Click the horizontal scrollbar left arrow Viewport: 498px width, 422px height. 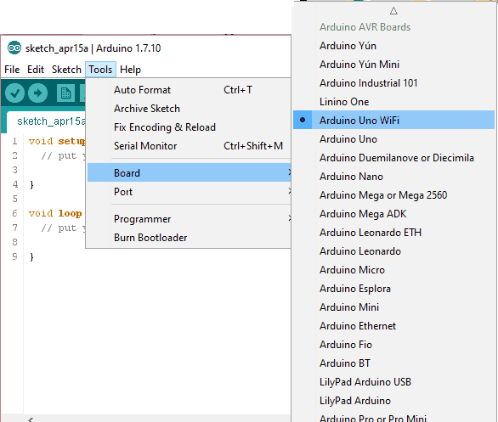(31, 419)
